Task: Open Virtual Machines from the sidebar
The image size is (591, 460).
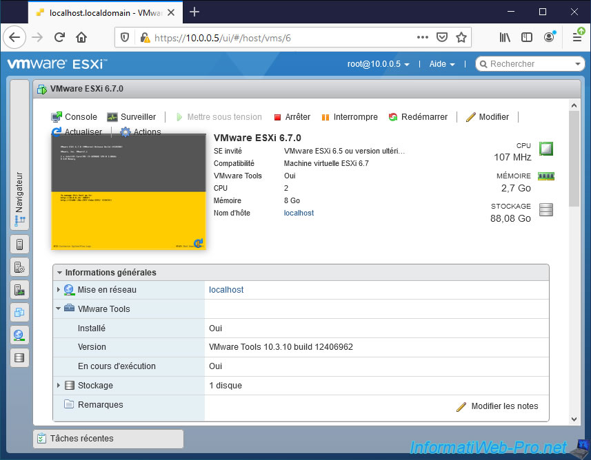Action: point(19,313)
